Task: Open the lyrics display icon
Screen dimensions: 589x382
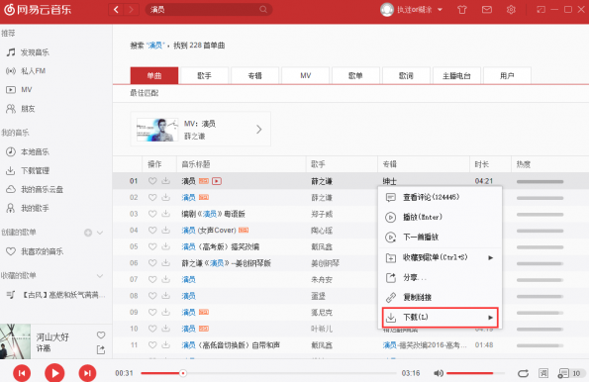Action: tap(543, 373)
